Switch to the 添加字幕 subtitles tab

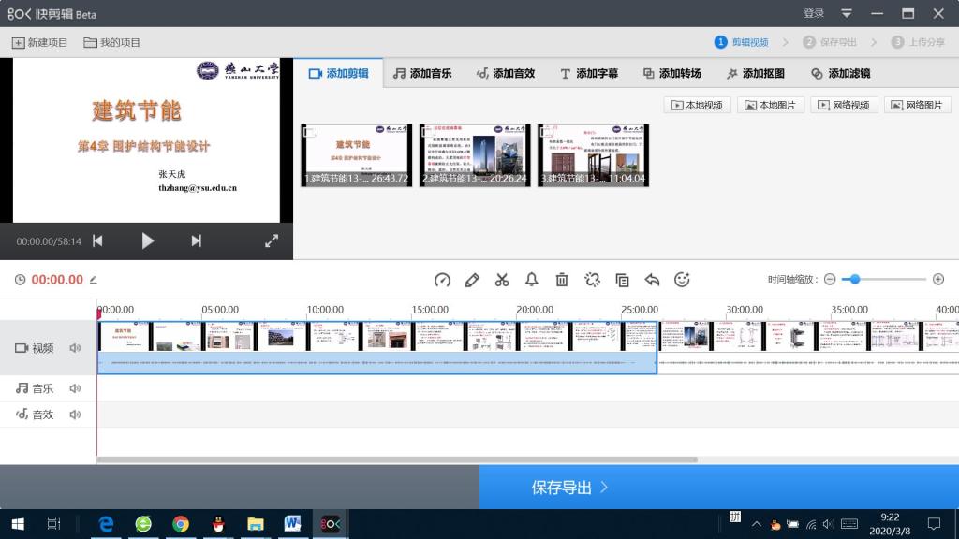pos(589,73)
